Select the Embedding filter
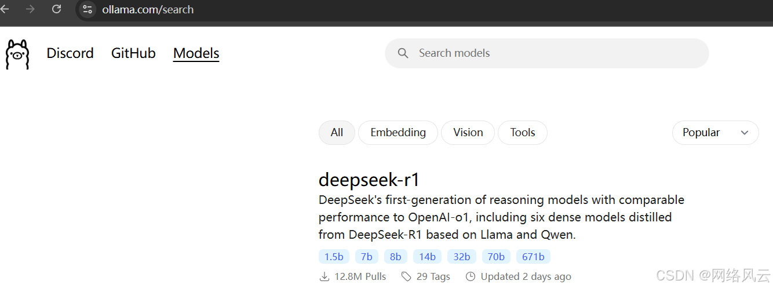Image resolution: width=773 pixels, height=288 pixels. 398,133
